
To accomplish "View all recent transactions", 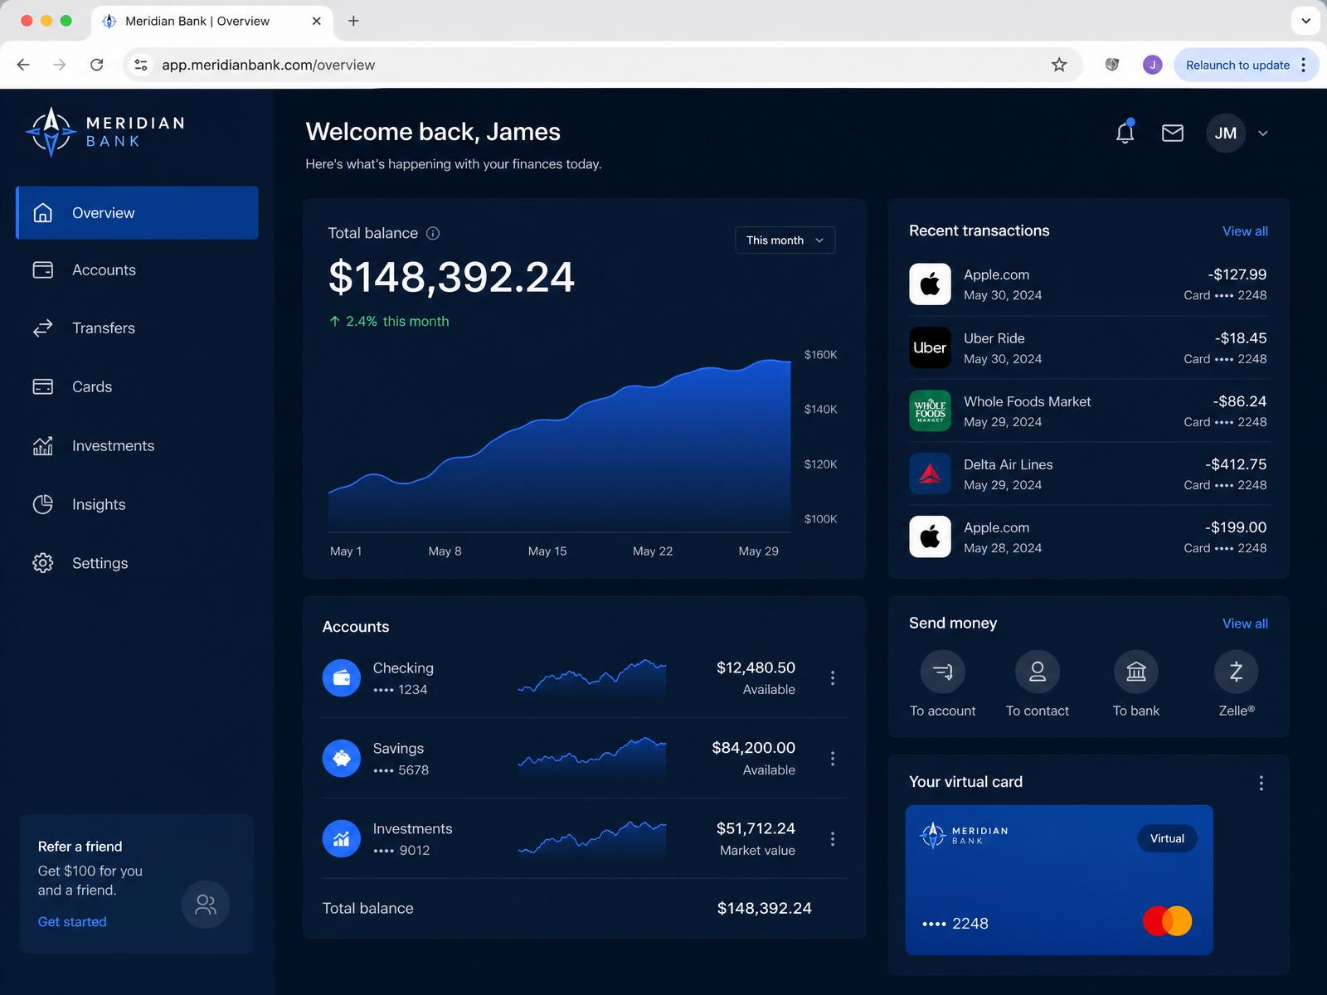I will pyautogui.click(x=1245, y=231).
